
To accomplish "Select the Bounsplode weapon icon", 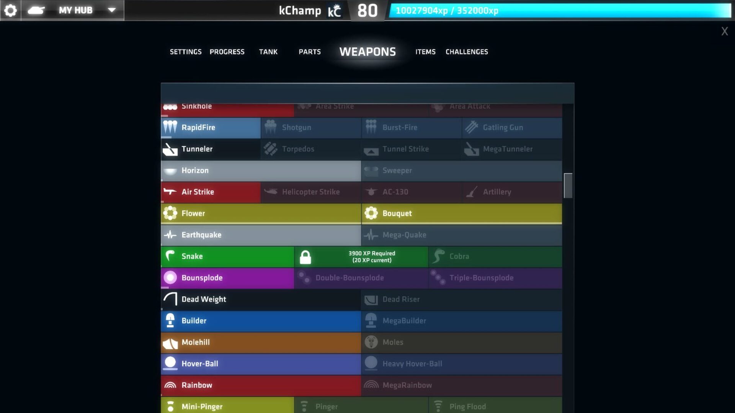I will pos(170,277).
